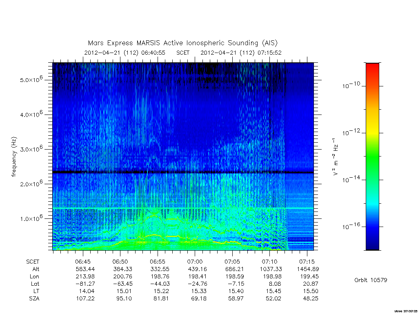418x313 pixels.
Task: Click the frequency (Hz) axis label
Action: coord(14,157)
